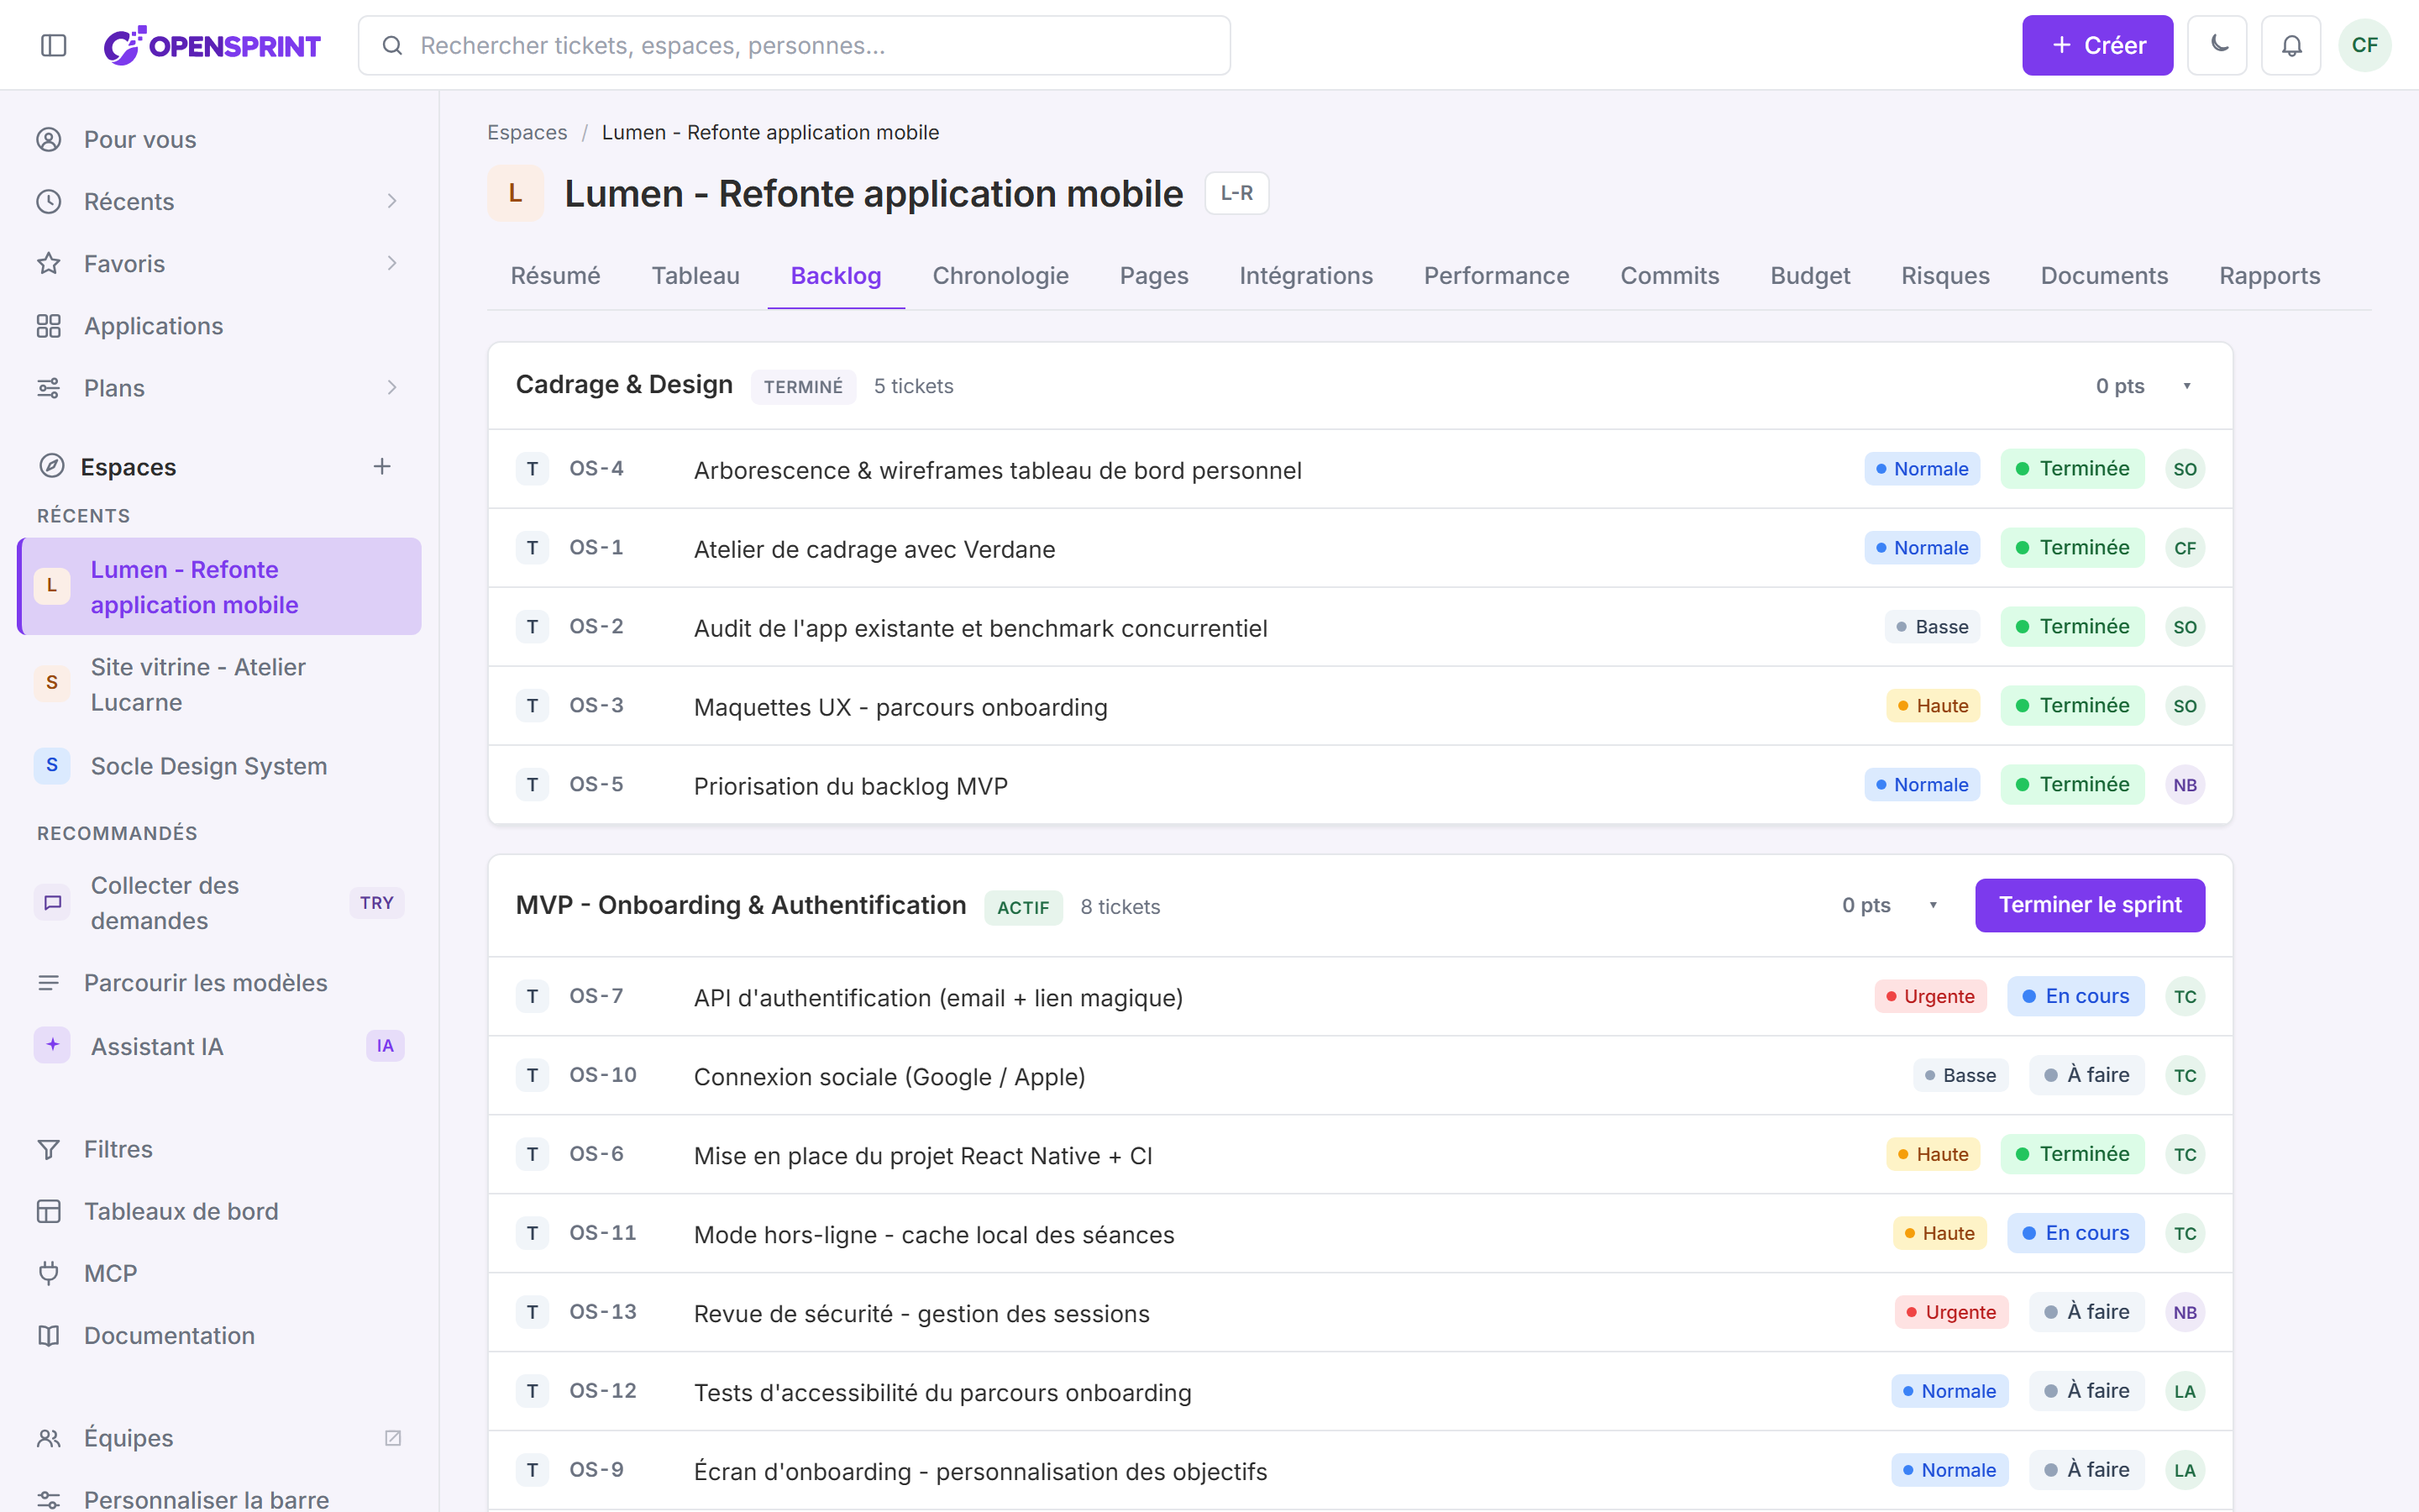Open Parcourir les modèles
Image resolution: width=2419 pixels, height=1512 pixels.
point(220,983)
